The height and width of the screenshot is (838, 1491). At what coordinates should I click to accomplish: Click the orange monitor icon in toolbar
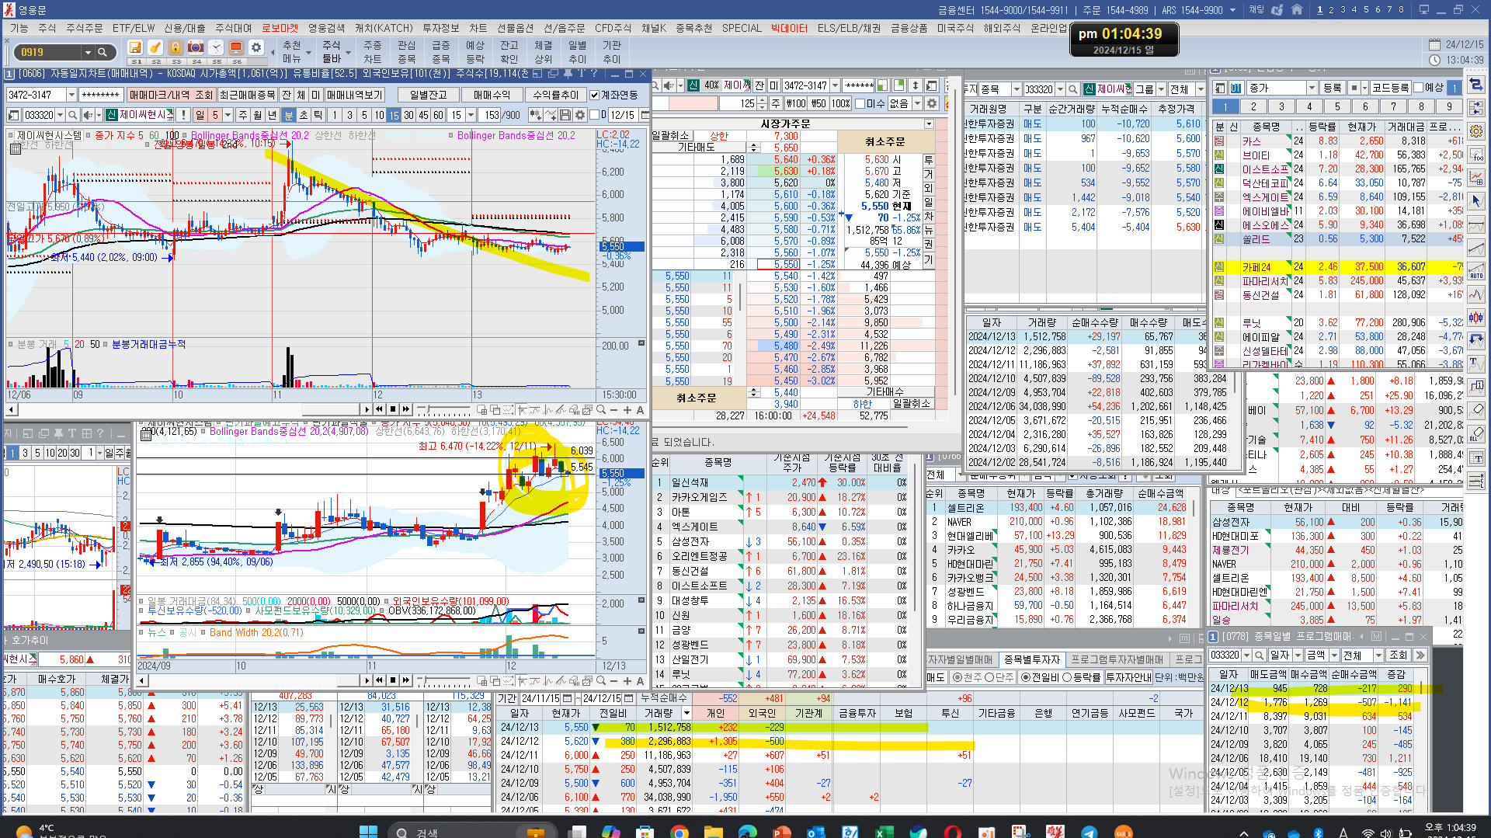tap(236, 47)
